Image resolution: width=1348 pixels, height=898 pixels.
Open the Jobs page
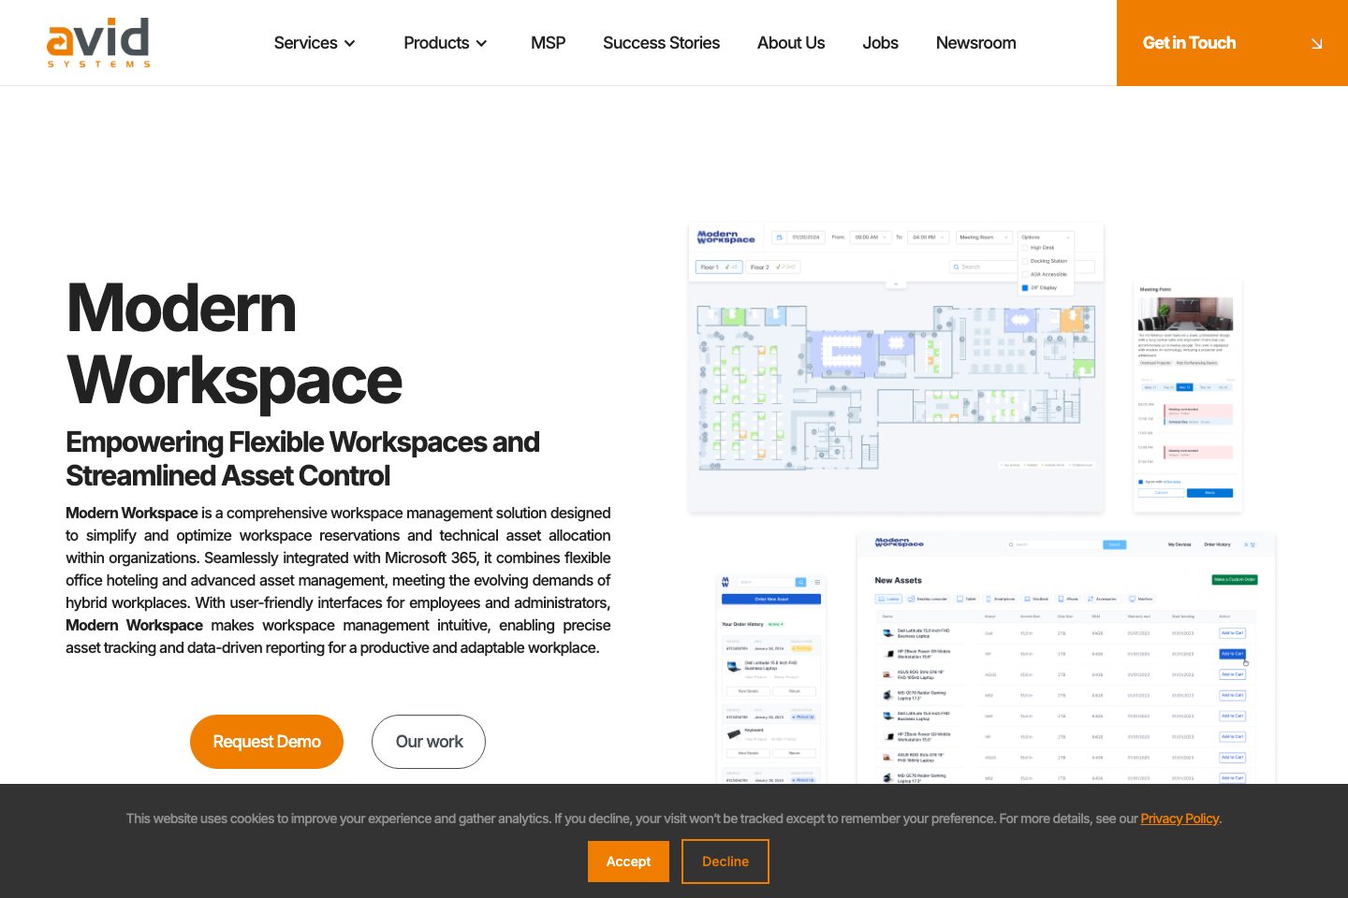coord(880,43)
